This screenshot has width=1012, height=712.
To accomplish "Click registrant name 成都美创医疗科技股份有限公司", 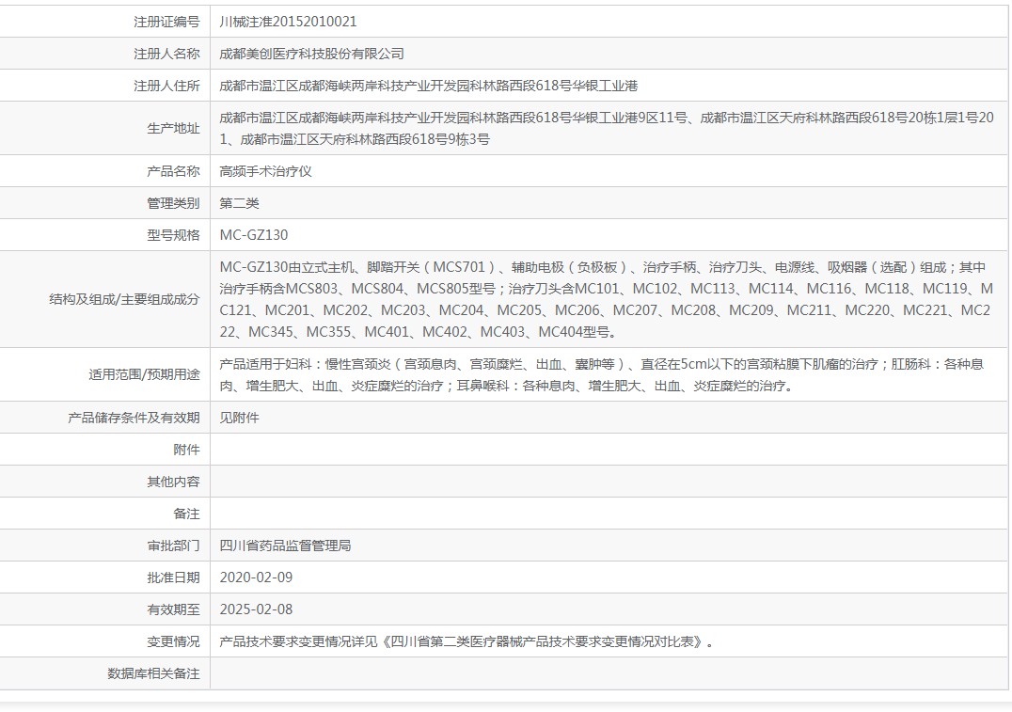I will 311,54.
